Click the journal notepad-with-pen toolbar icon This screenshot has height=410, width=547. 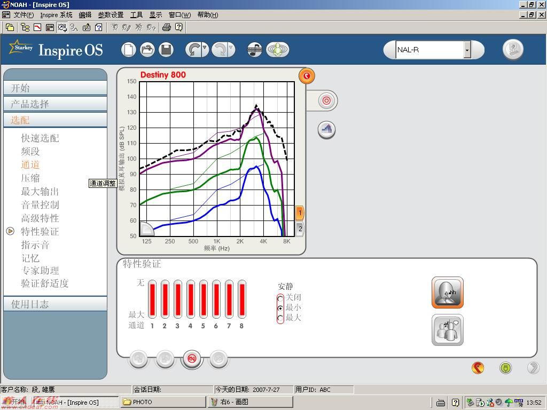[87, 27]
